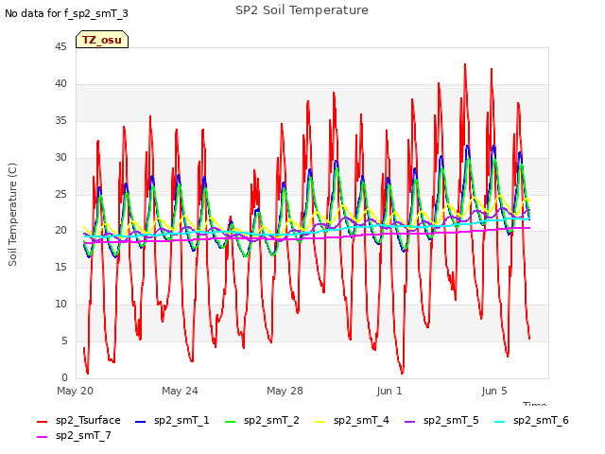Click the 40 y-axis tick label

pyautogui.click(x=60, y=84)
